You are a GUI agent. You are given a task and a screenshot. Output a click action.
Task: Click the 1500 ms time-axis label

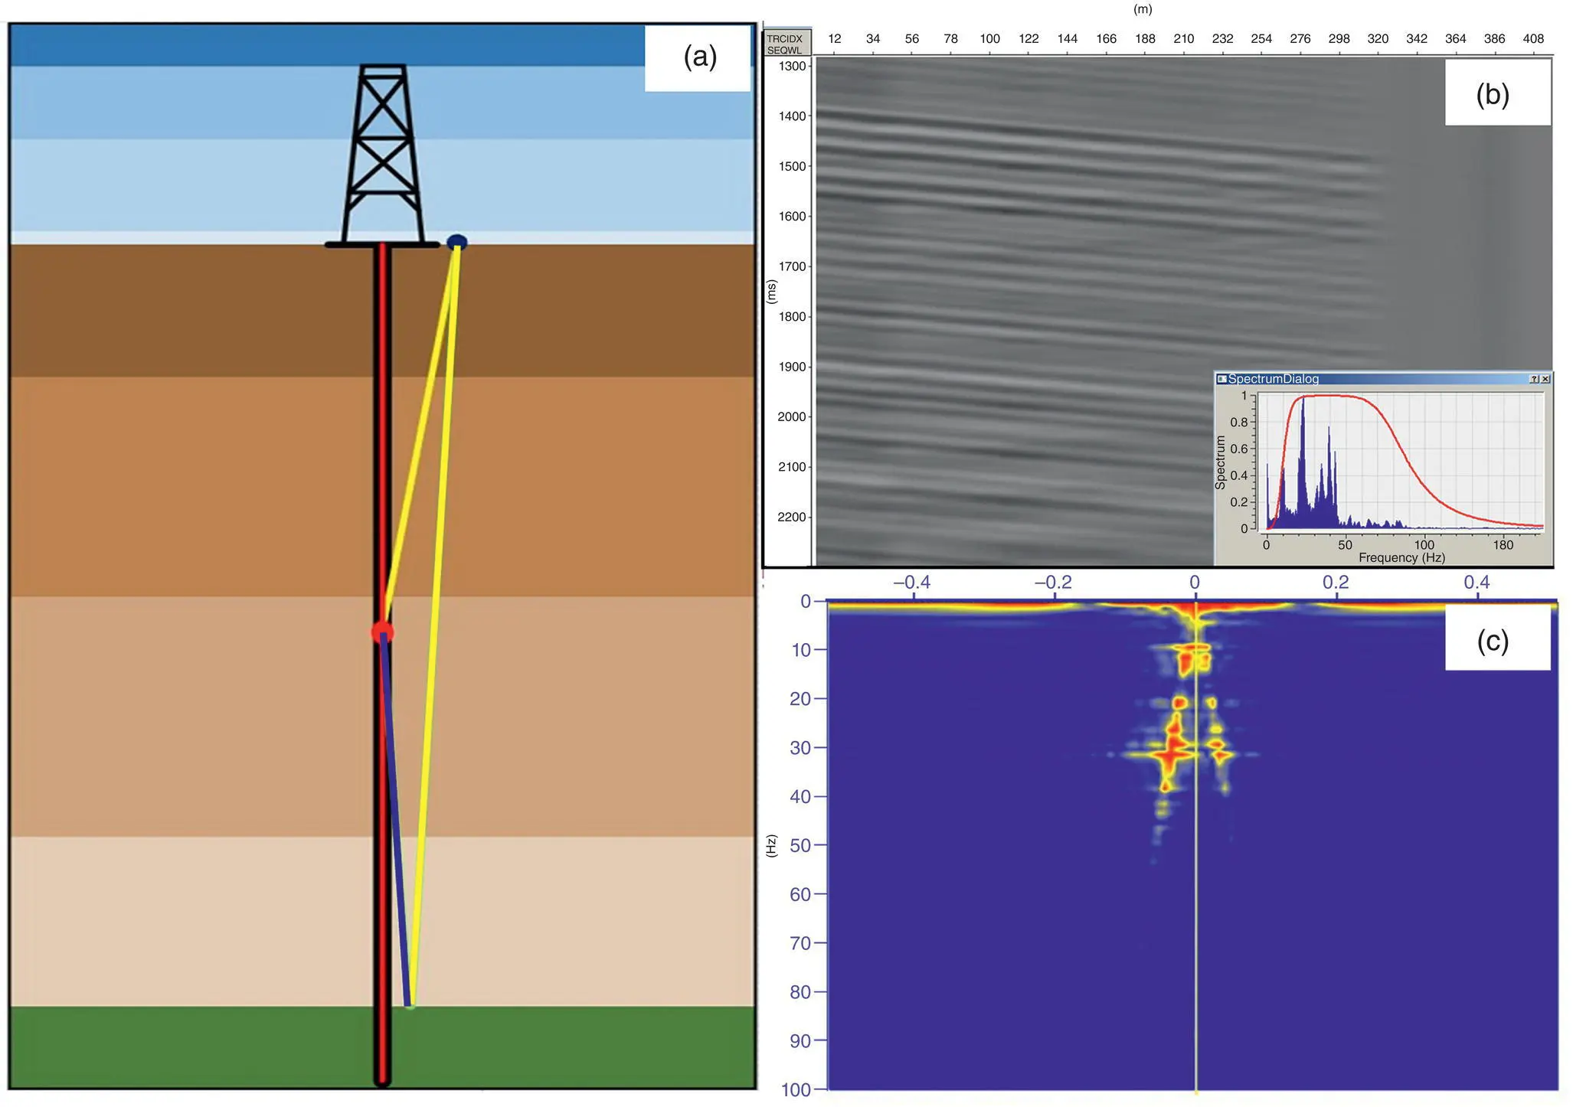tap(792, 167)
